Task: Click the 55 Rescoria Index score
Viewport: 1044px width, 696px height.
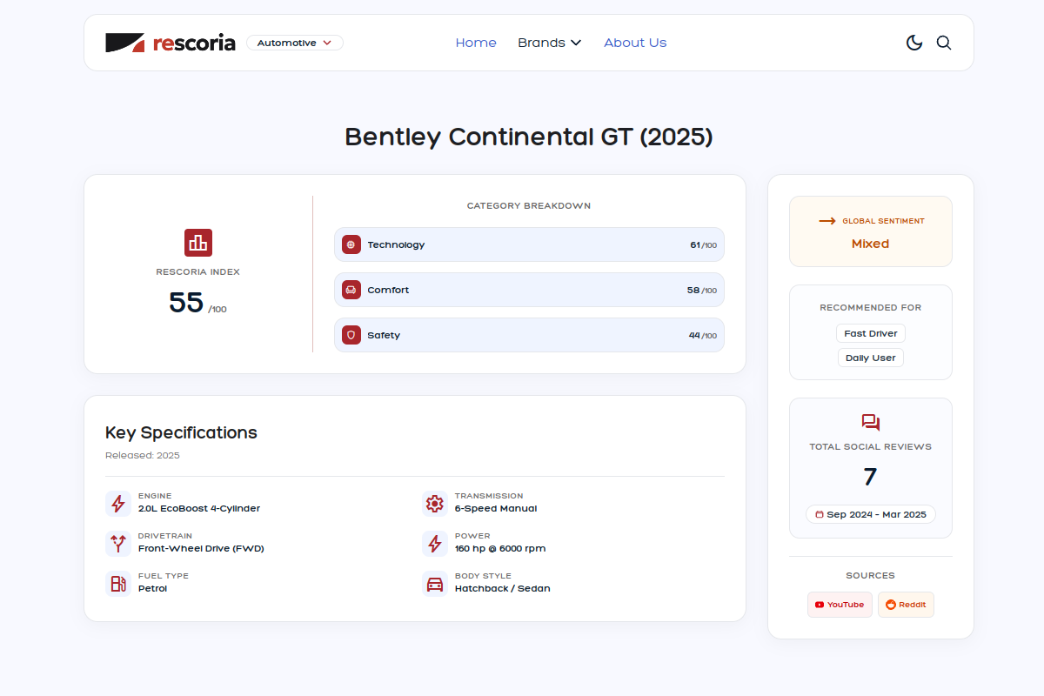Action: tap(186, 303)
